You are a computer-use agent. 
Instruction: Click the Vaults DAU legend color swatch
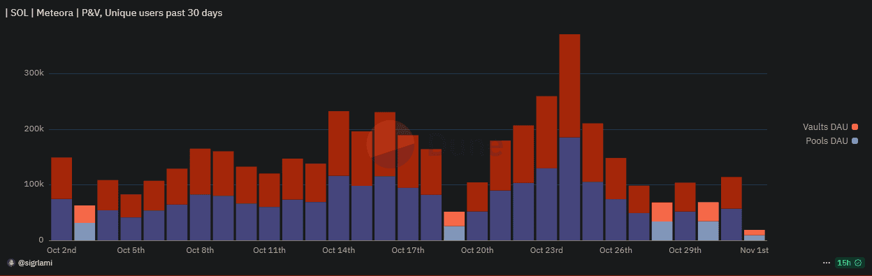point(855,127)
